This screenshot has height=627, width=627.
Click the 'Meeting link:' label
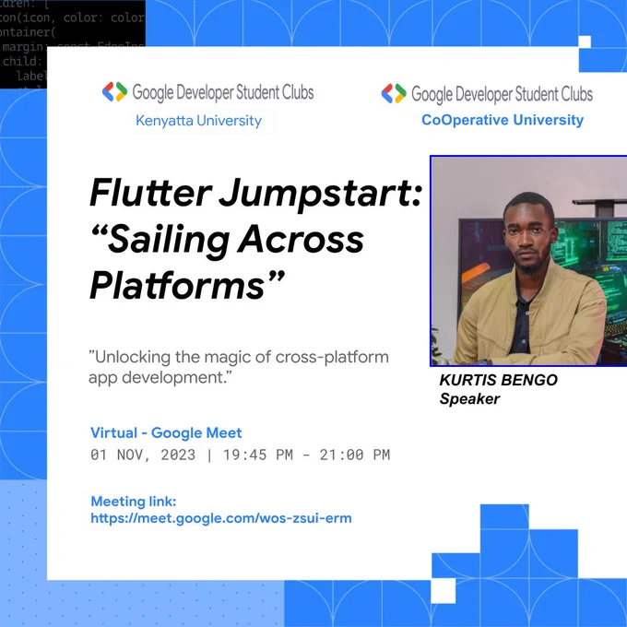pos(134,502)
